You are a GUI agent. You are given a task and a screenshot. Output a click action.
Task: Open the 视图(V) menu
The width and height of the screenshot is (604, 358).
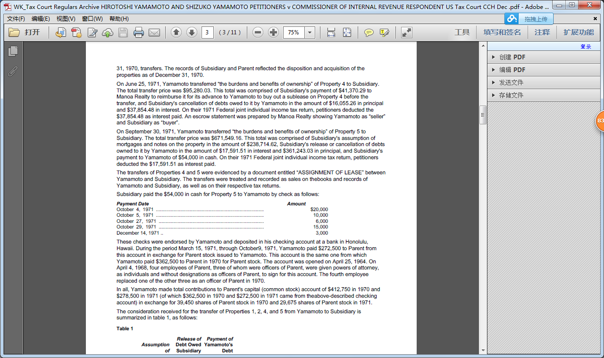click(x=66, y=19)
